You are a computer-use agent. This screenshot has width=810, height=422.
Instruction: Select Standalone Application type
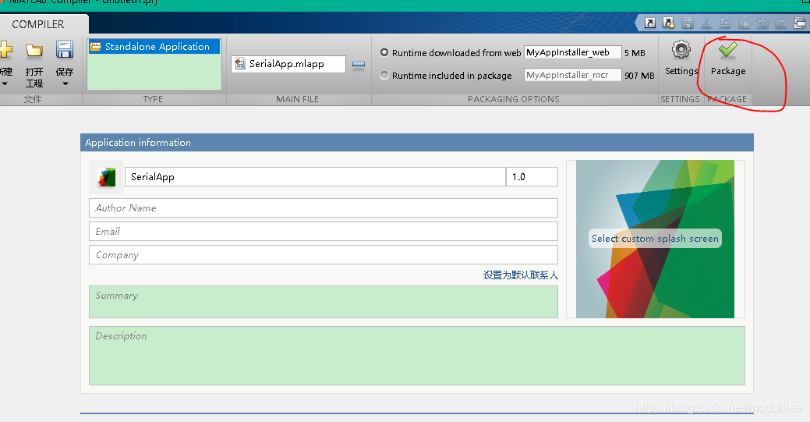[154, 47]
